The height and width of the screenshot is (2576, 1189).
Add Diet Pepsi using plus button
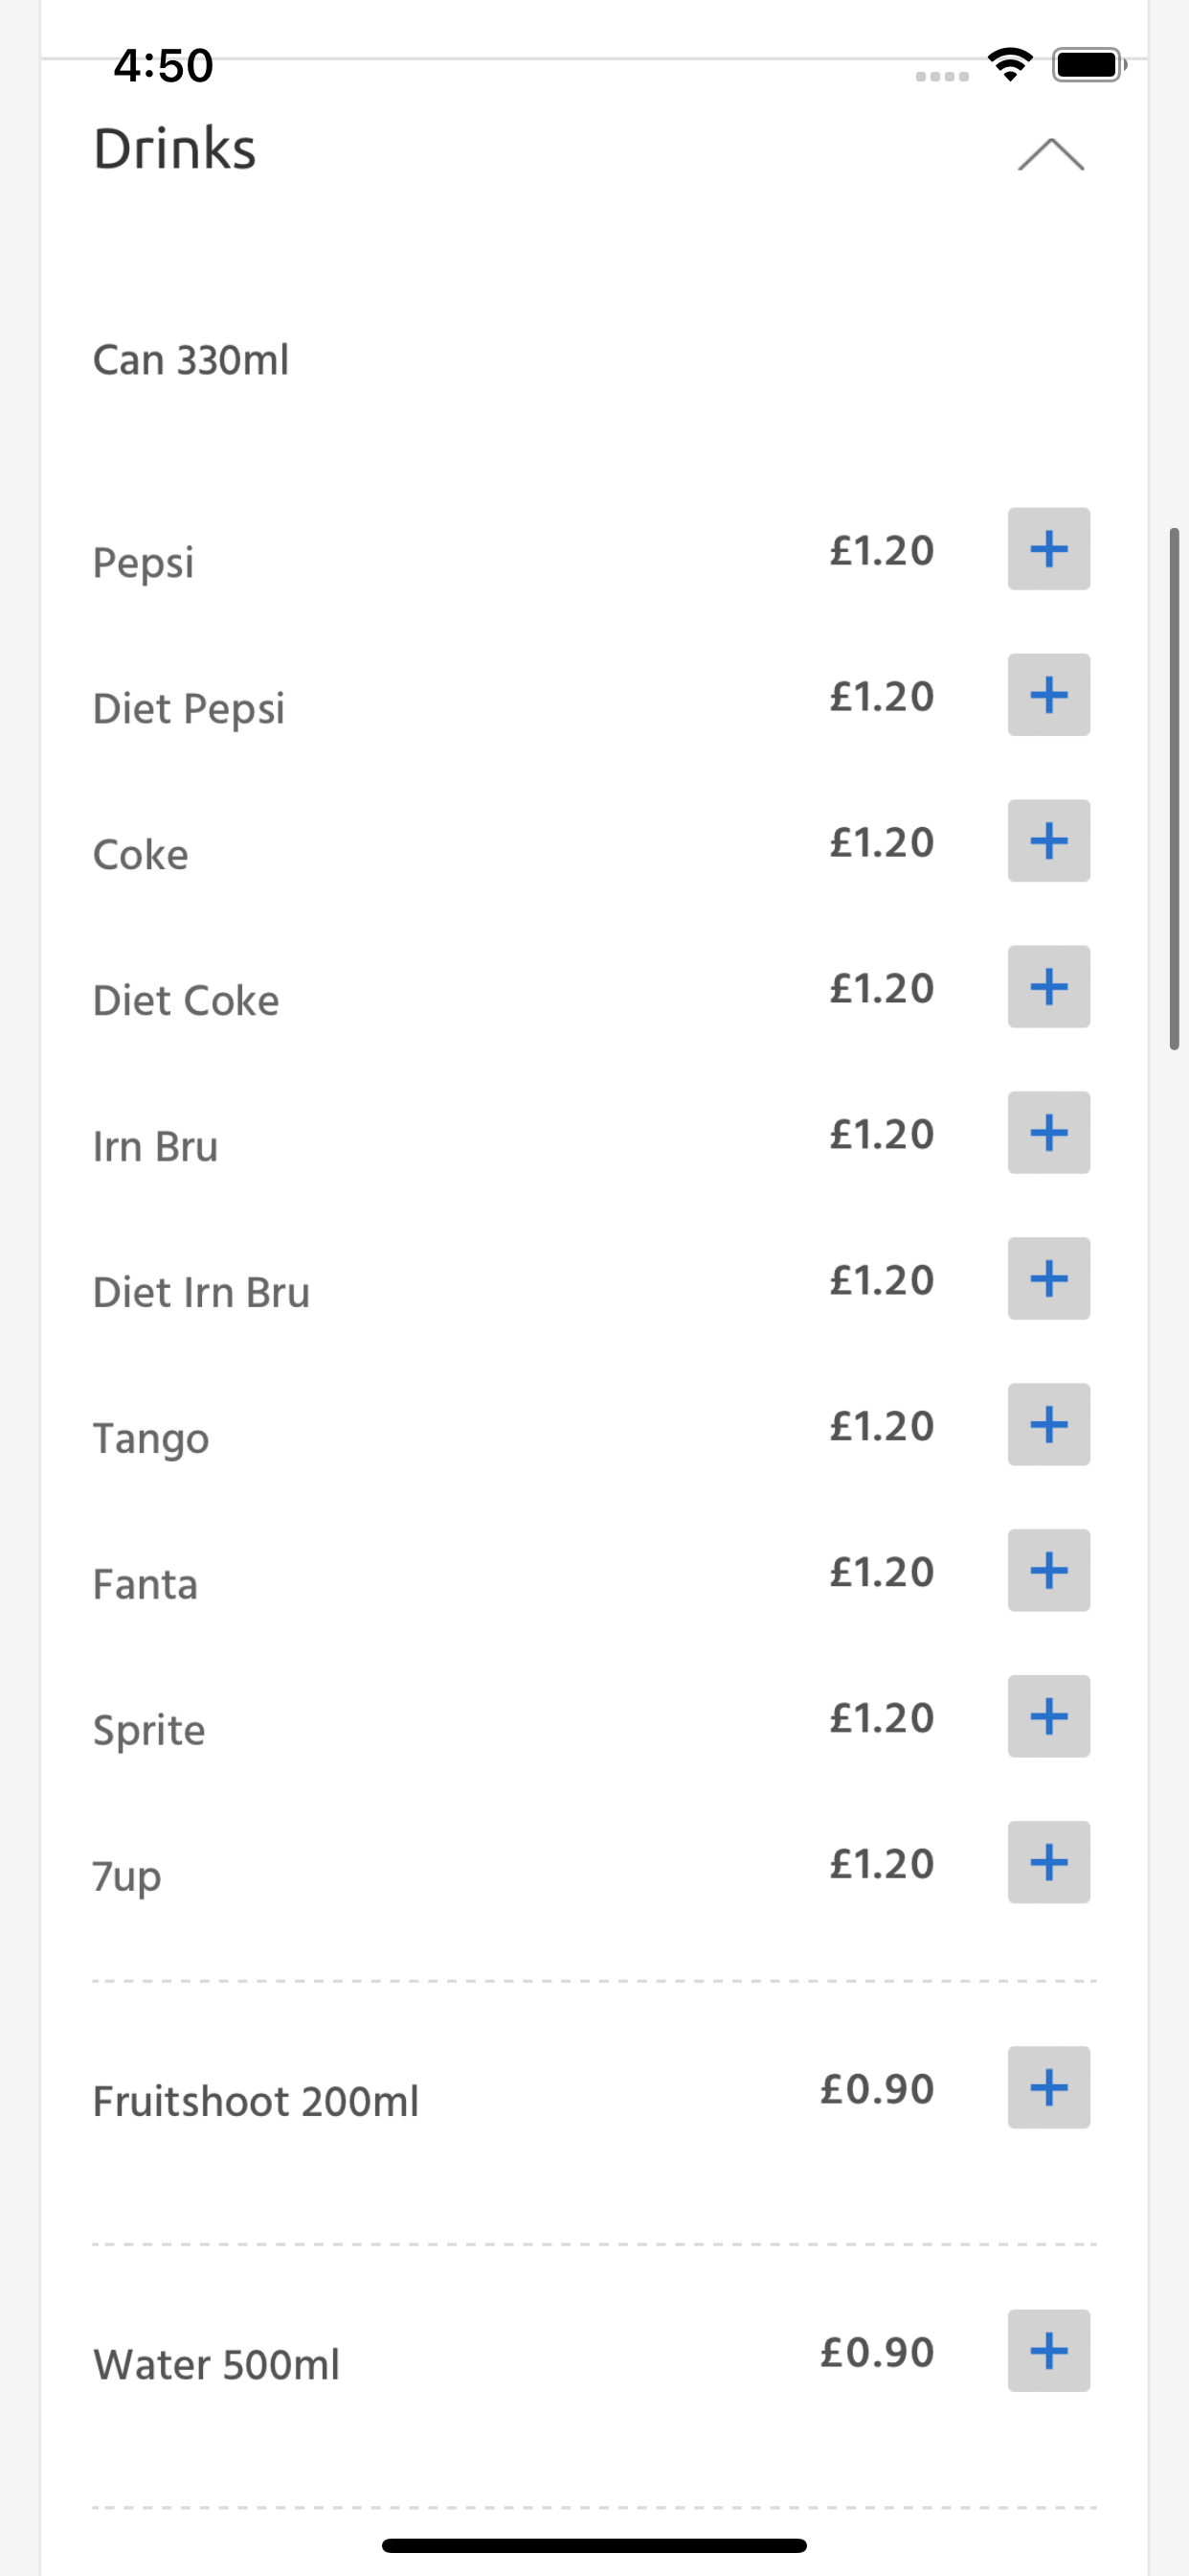click(x=1048, y=695)
